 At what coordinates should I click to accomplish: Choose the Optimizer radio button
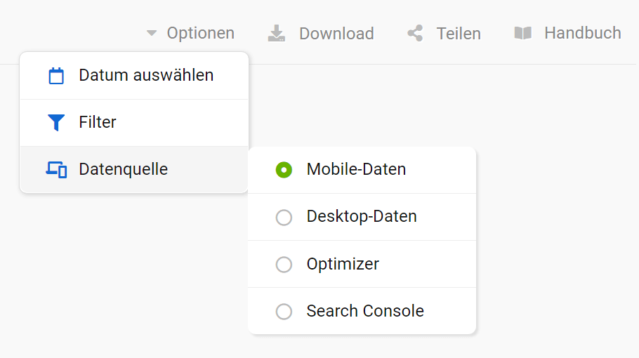point(284,265)
